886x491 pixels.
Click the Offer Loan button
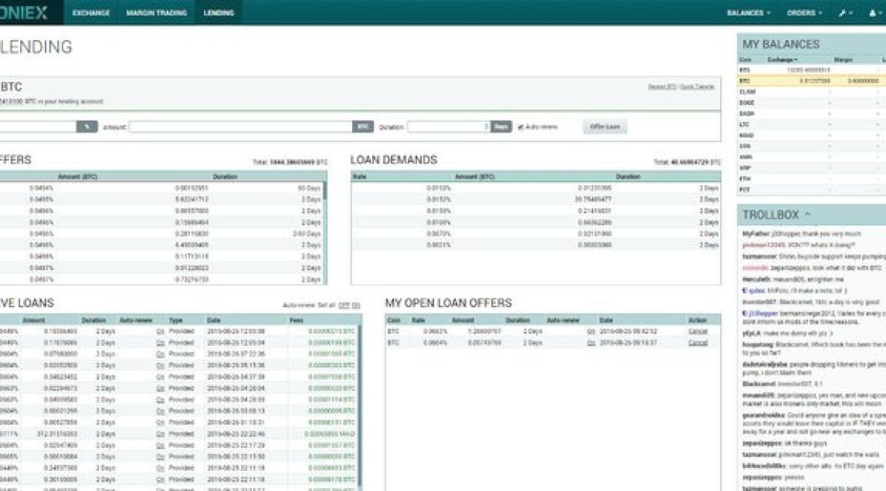pos(603,126)
